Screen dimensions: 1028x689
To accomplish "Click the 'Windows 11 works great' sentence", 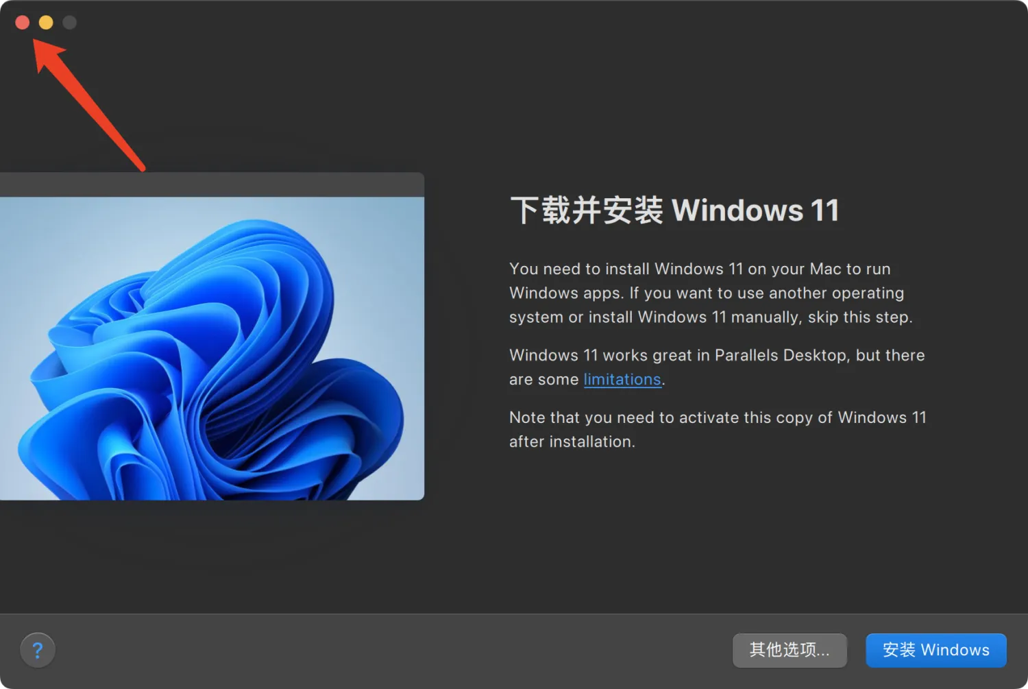I will point(717,367).
